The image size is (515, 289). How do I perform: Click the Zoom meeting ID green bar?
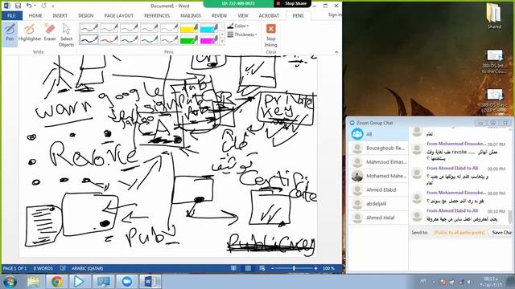(238, 3)
